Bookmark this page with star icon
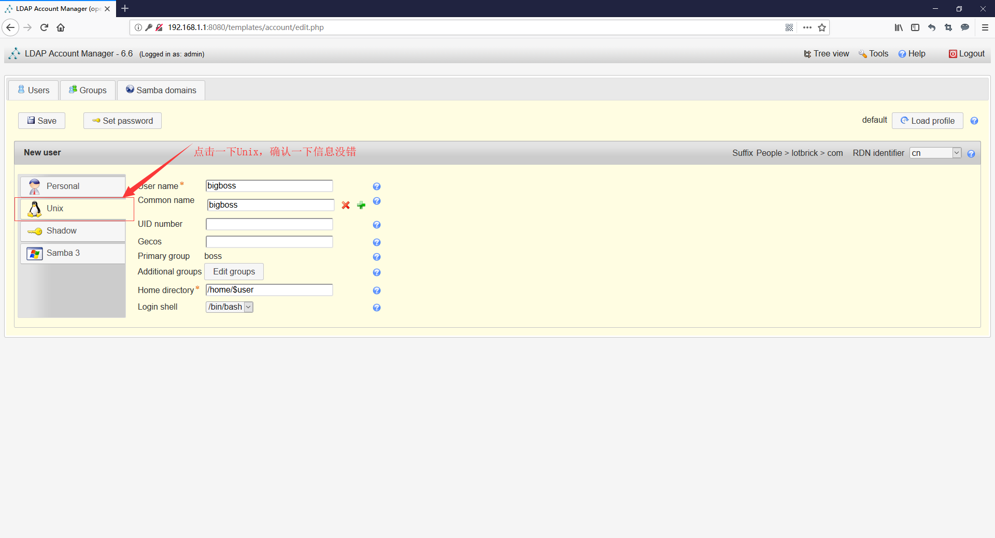 (x=822, y=27)
